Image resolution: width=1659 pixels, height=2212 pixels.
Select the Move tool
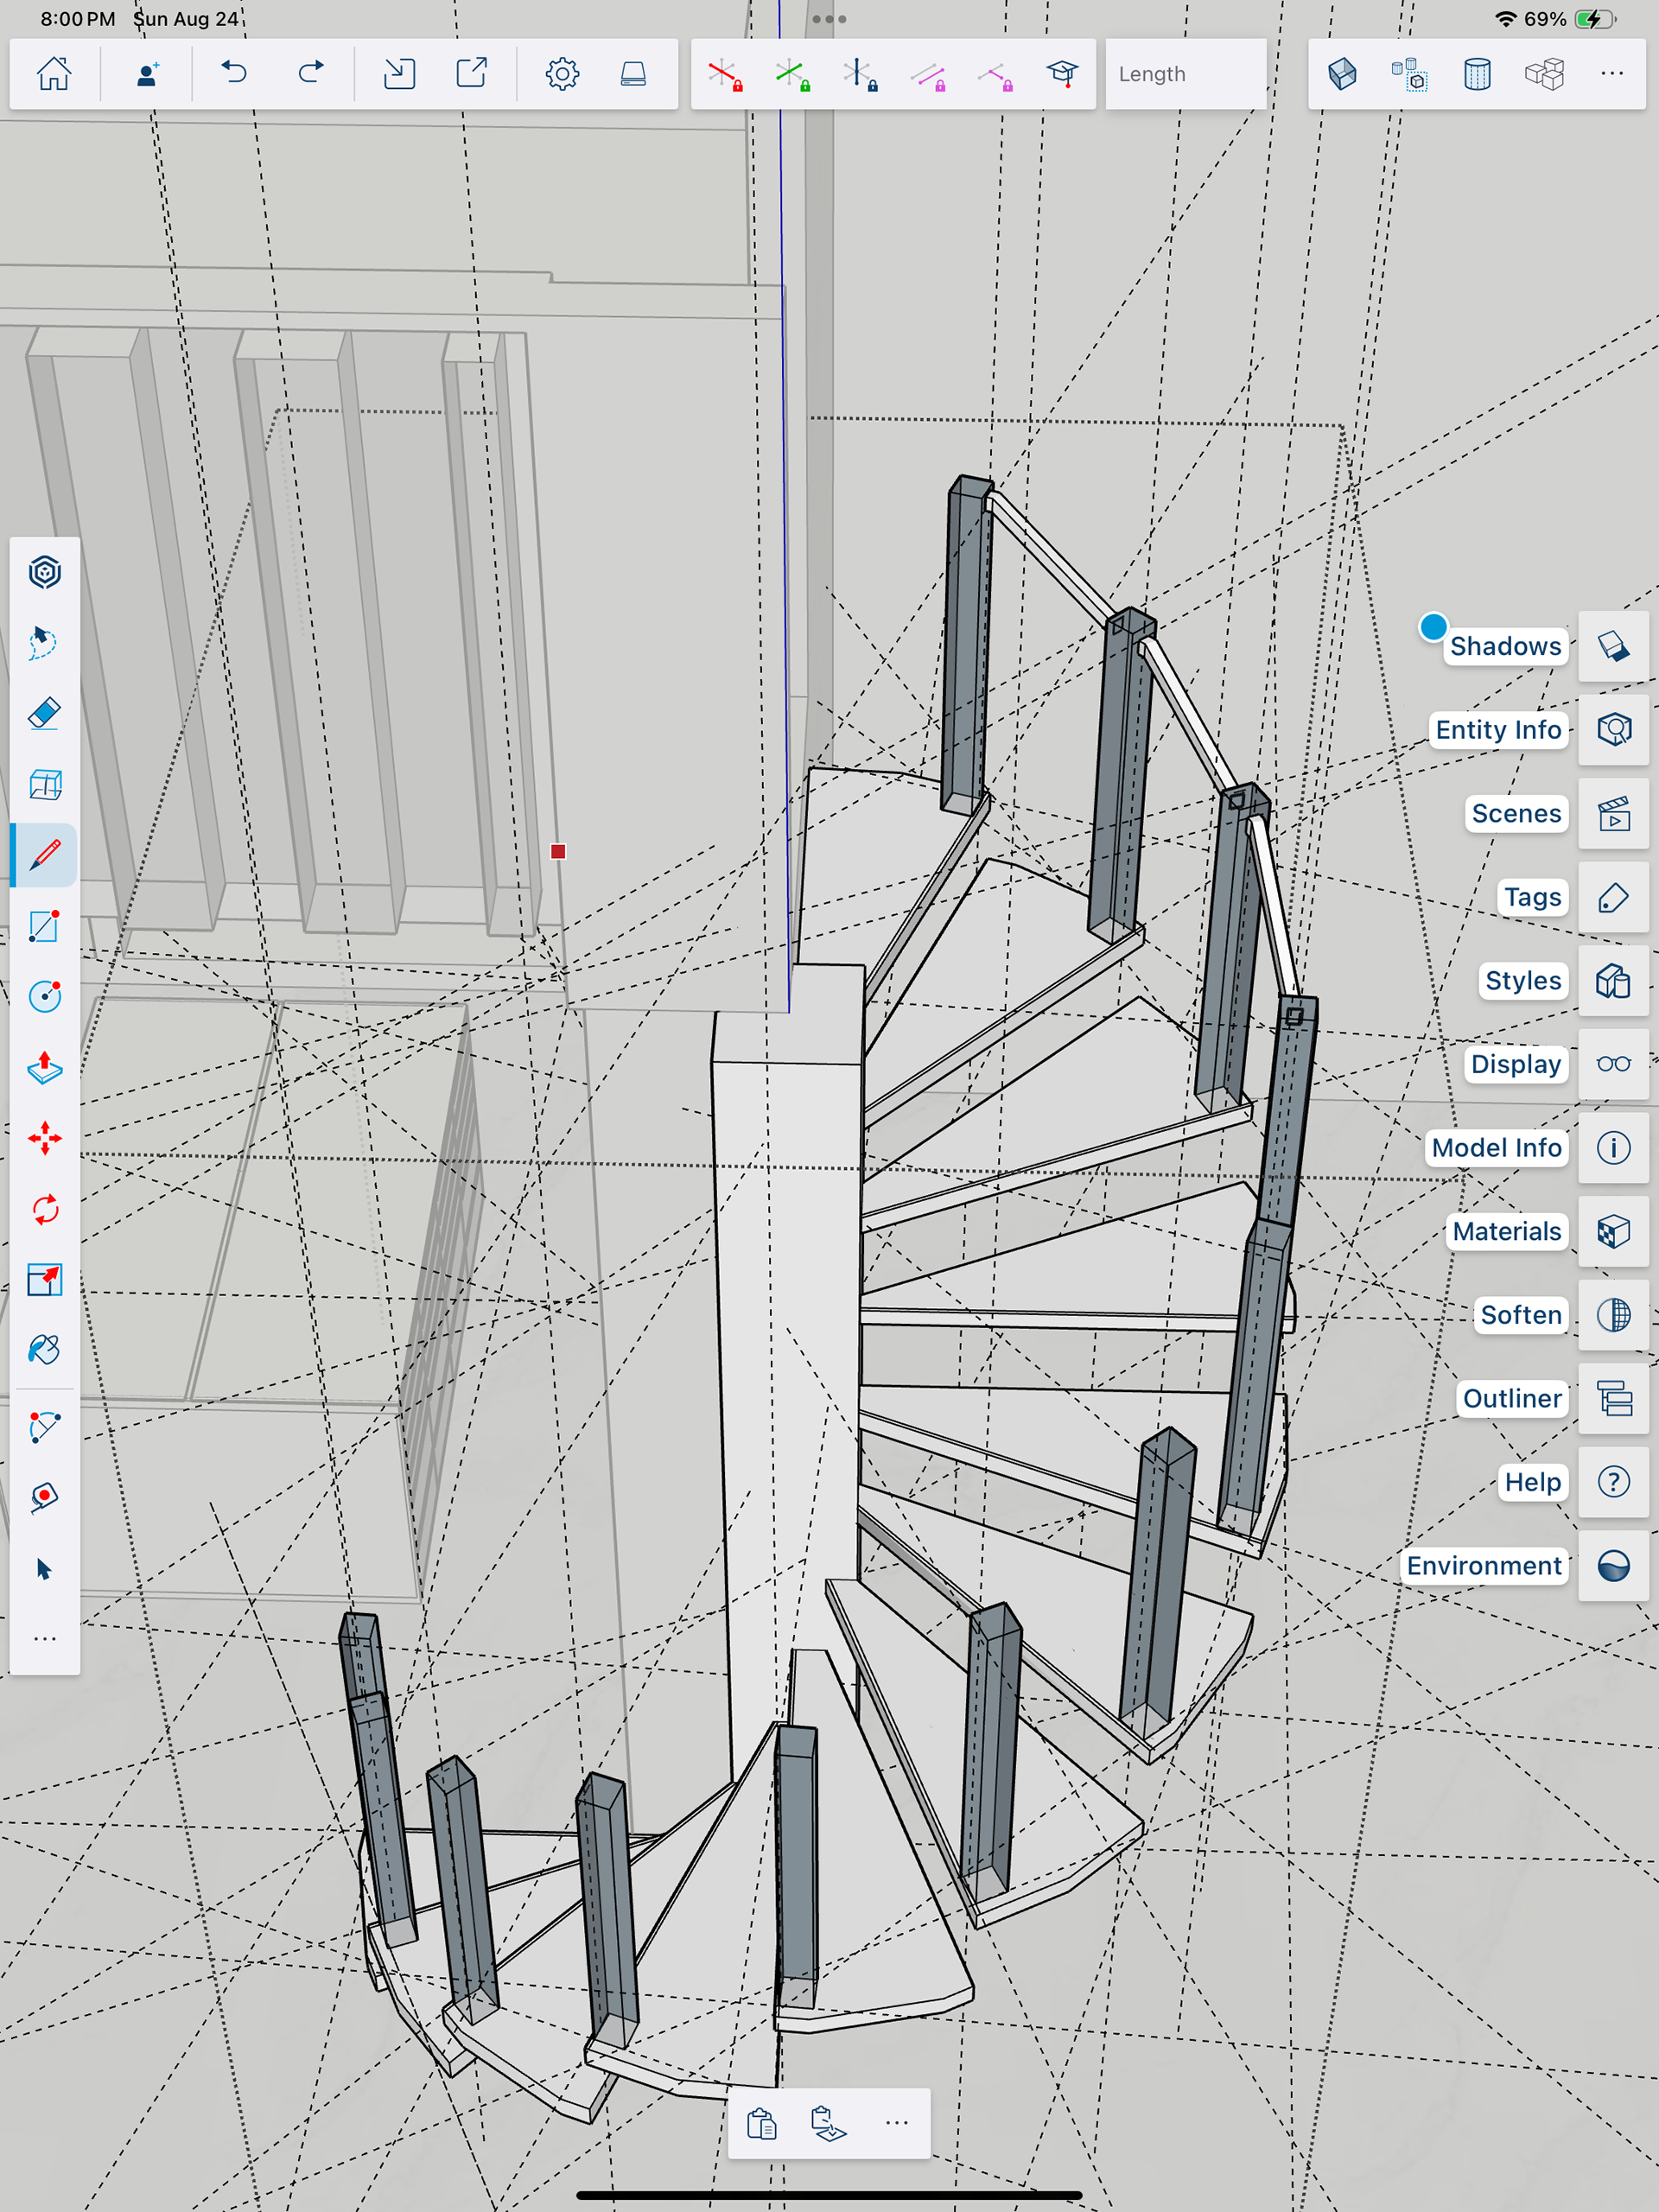[x=44, y=1138]
